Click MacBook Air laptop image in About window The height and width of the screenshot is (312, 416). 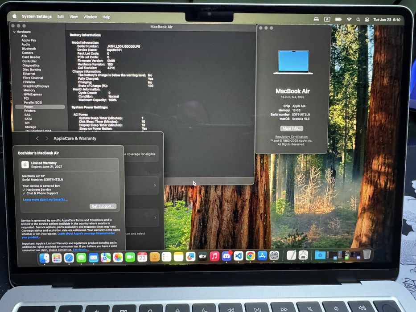click(x=293, y=62)
